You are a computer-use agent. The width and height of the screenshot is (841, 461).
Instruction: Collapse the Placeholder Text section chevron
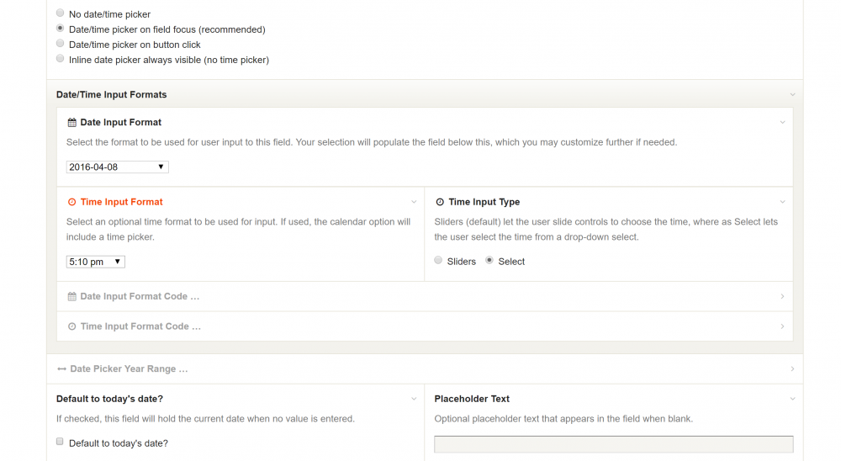pos(792,400)
